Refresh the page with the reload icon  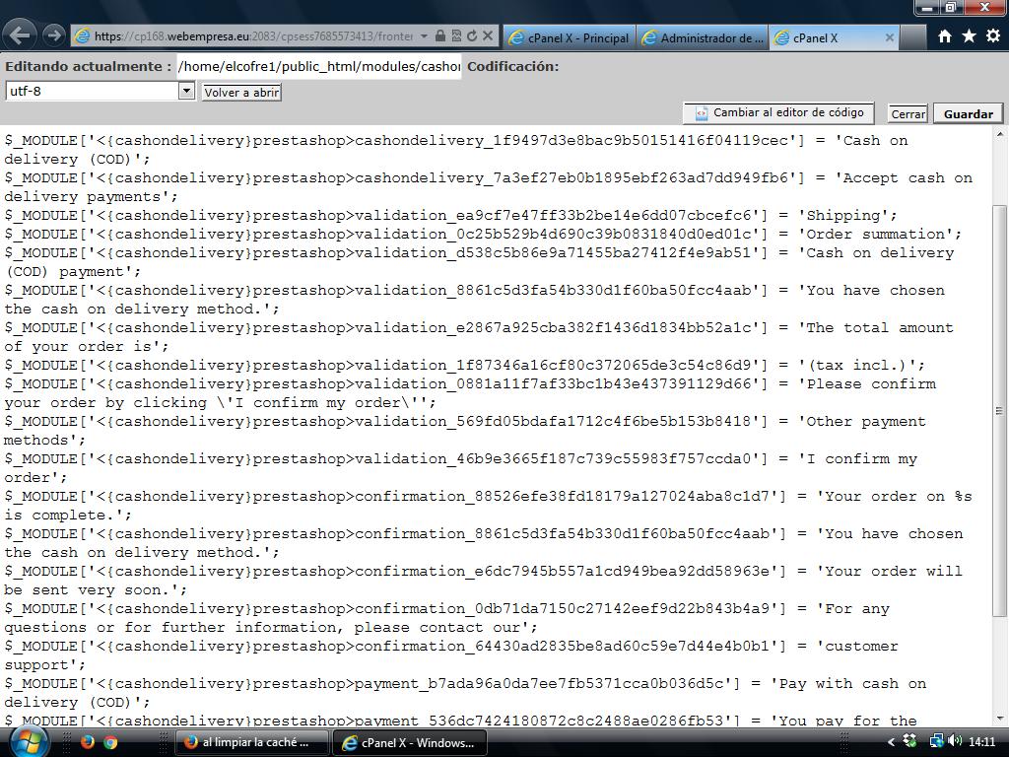point(472,36)
